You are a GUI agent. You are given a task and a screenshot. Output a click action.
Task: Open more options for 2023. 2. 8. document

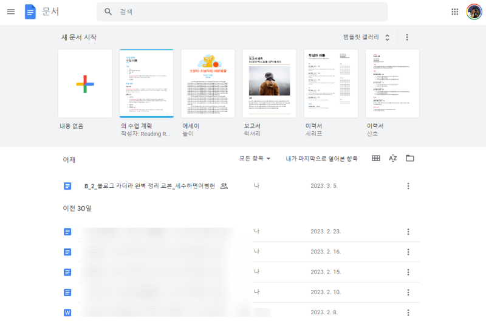408,312
